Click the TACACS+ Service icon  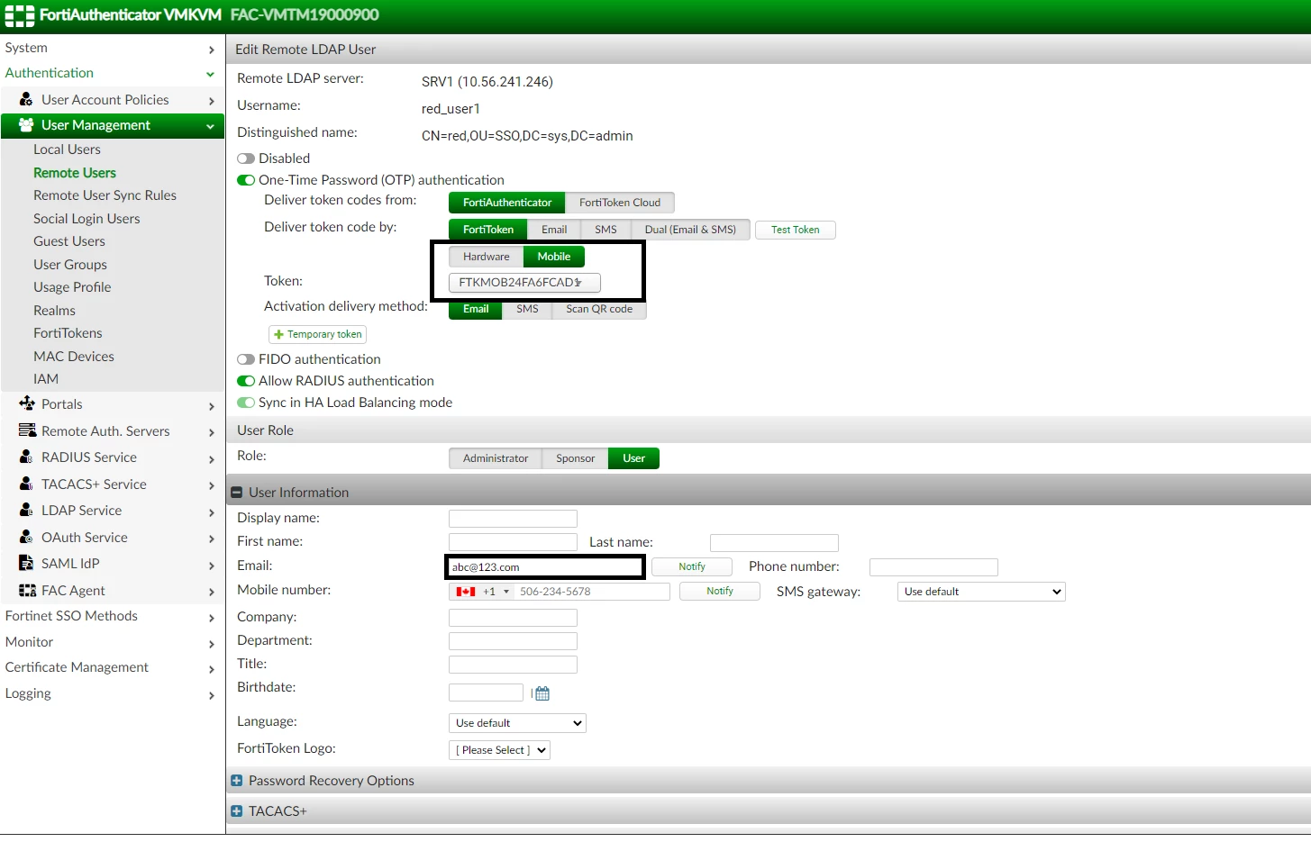click(x=26, y=484)
